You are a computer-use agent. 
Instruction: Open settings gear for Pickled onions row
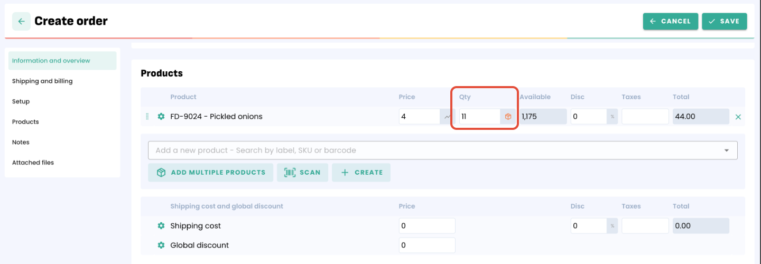point(161,117)
